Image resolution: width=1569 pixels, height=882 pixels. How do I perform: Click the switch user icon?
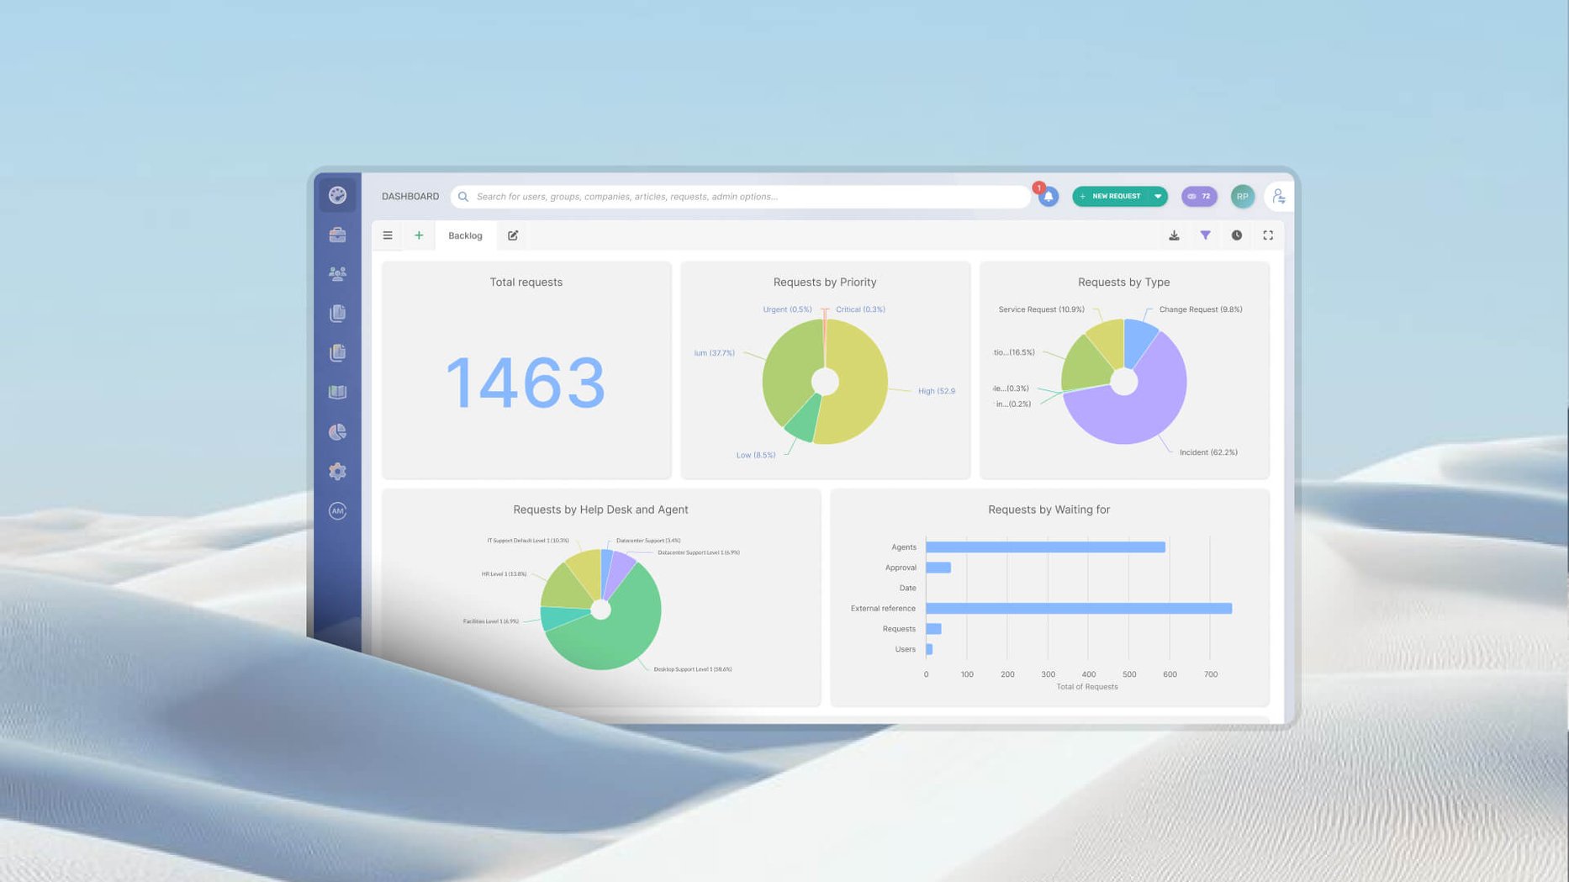coord(1278,196)
